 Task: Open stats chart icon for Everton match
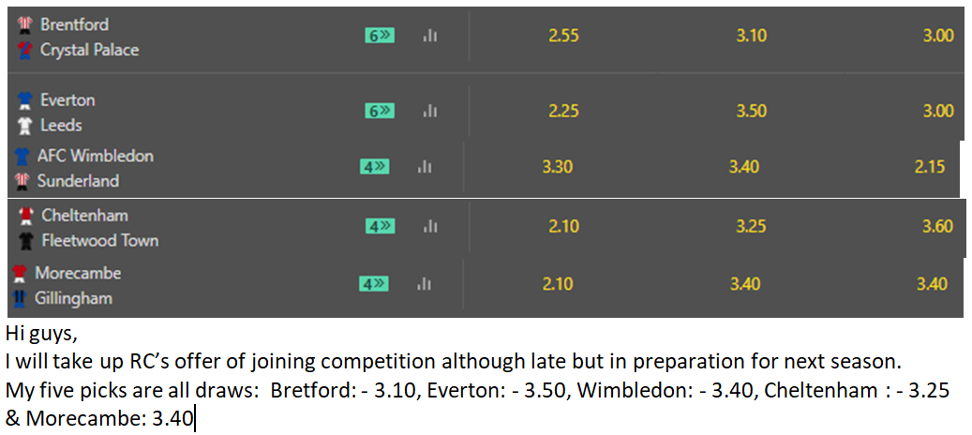(x=429, y=112)
